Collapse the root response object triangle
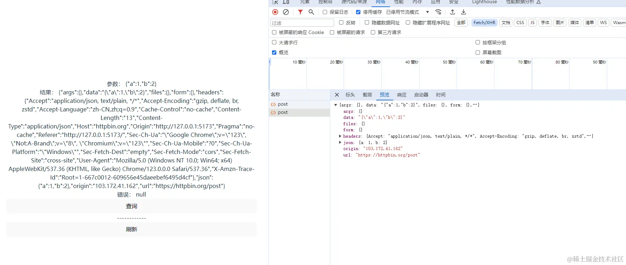This screenshot has width=626, height=265. [x=336, y=105]
